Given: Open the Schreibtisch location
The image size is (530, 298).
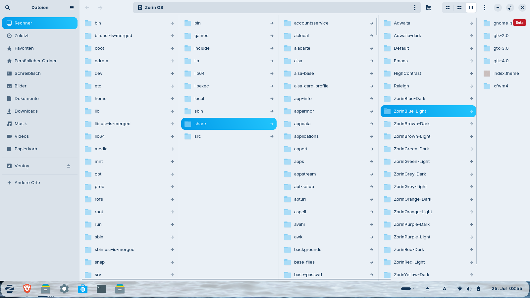Looking at the screenshot, I should (40, 74).
